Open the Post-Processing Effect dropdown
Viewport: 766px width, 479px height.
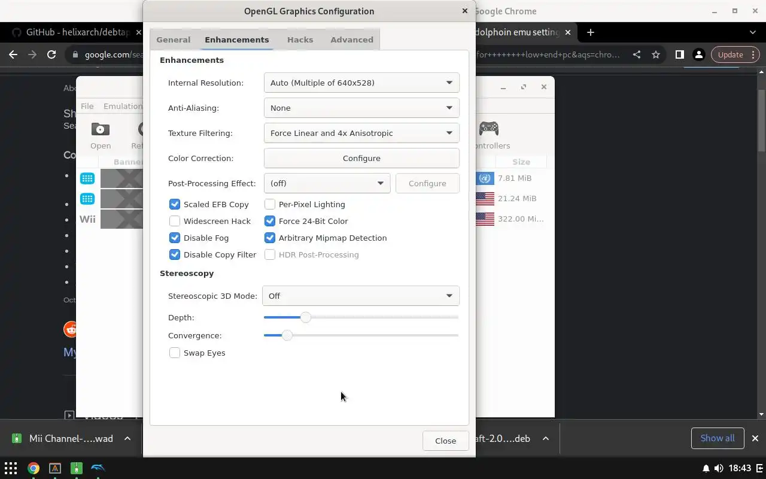(327, 183)
